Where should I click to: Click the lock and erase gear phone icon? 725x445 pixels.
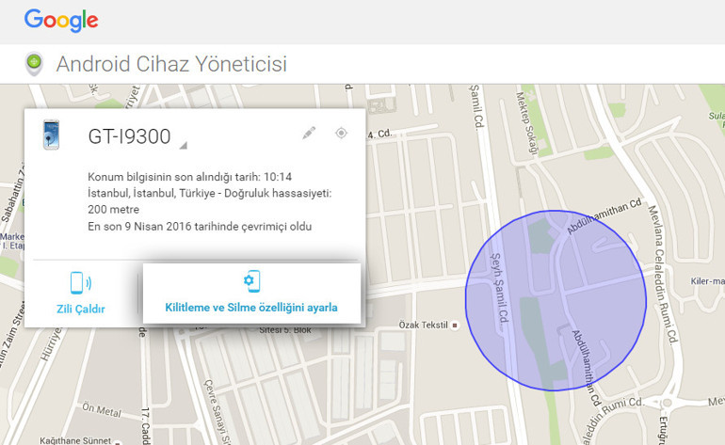252,281
